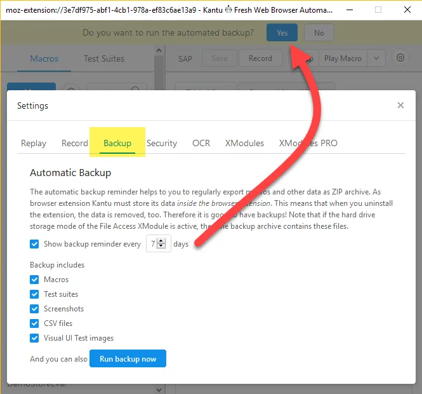
Task: Select the Test Suites sidebar tab
Action: click(x=104, y=58)
